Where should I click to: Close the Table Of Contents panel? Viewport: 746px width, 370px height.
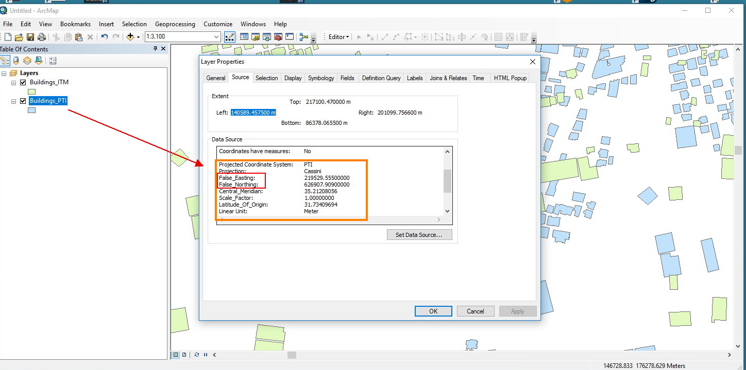(164, 49)
